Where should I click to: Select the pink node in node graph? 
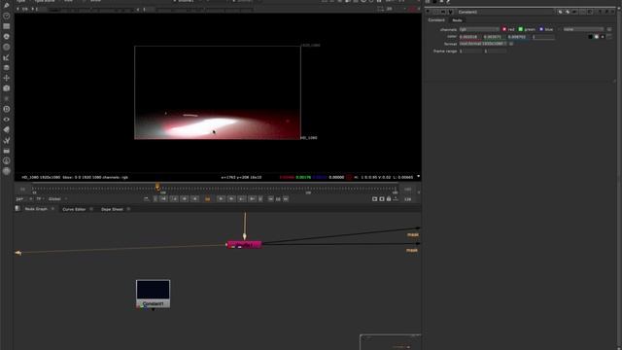coord(244,245)
